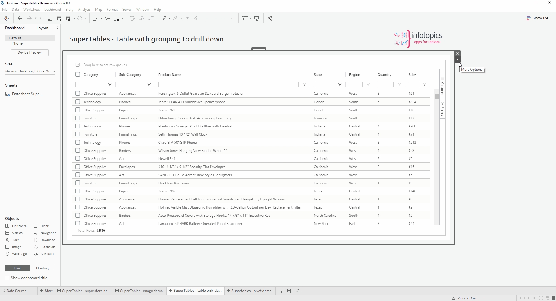Click the Category column filter icon
Image resolution: width=556 pixels, height=301 pixels.
coord(110,85)
